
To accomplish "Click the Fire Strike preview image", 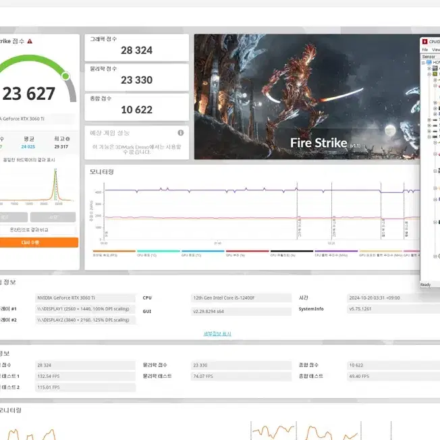I will point(307,97).
